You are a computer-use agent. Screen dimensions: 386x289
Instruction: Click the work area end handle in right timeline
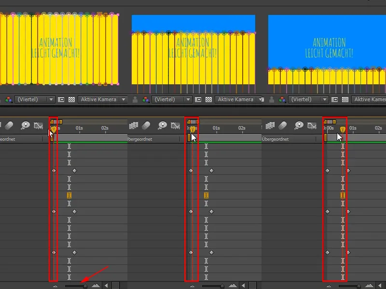coord(334,122)
